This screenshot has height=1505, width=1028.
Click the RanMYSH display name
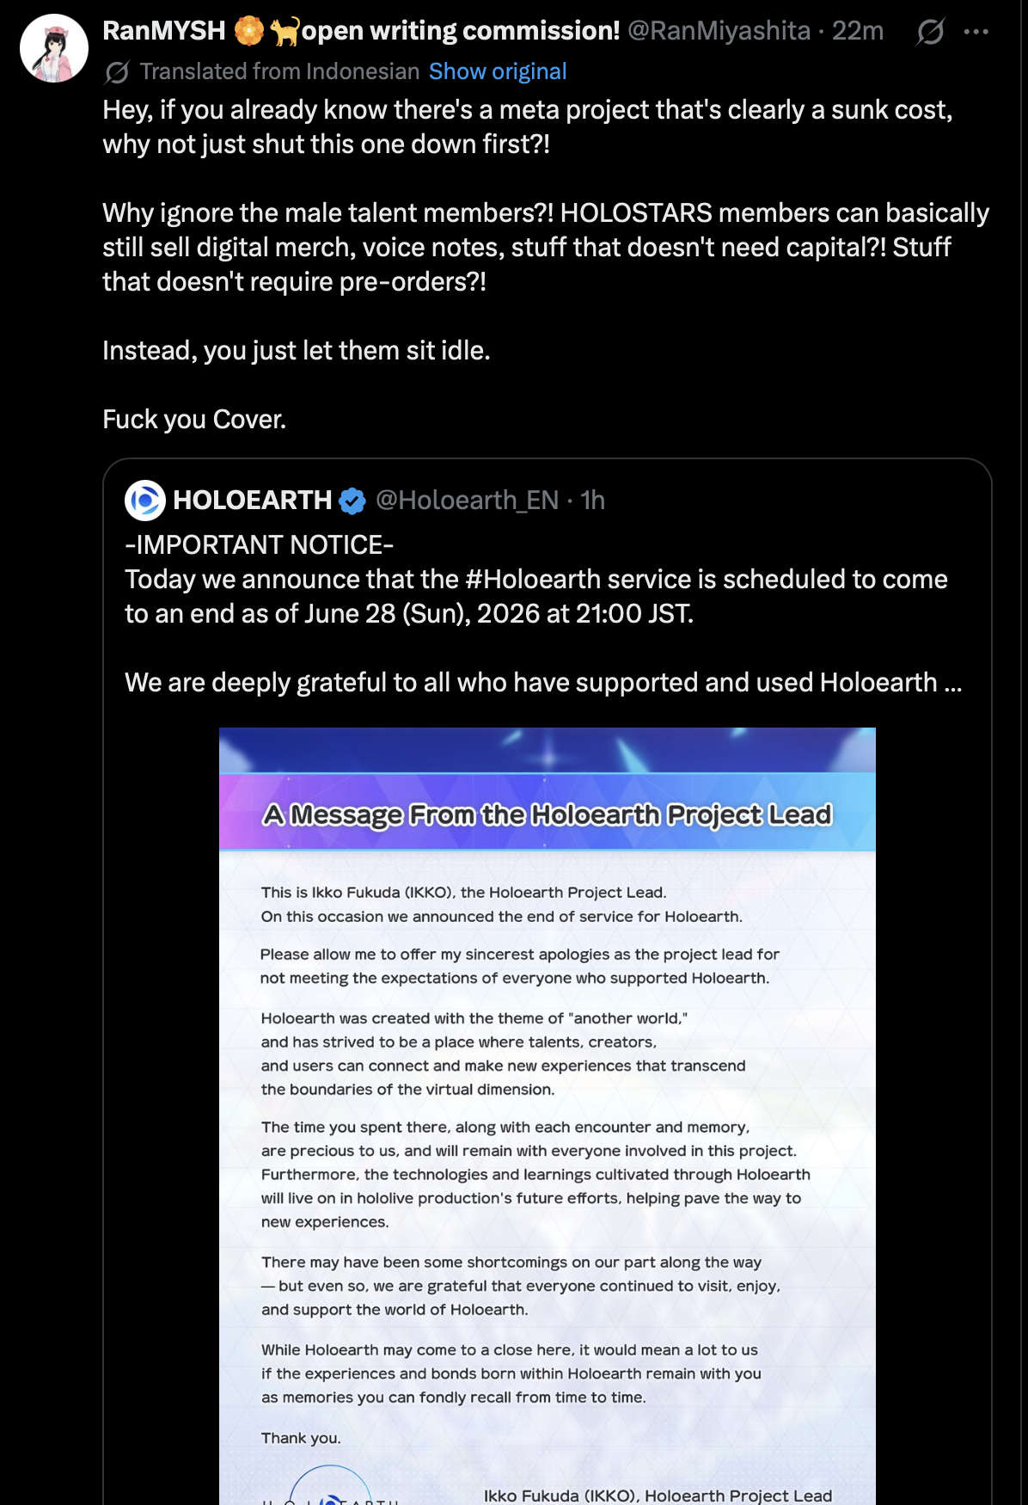(x=163, y=31)
